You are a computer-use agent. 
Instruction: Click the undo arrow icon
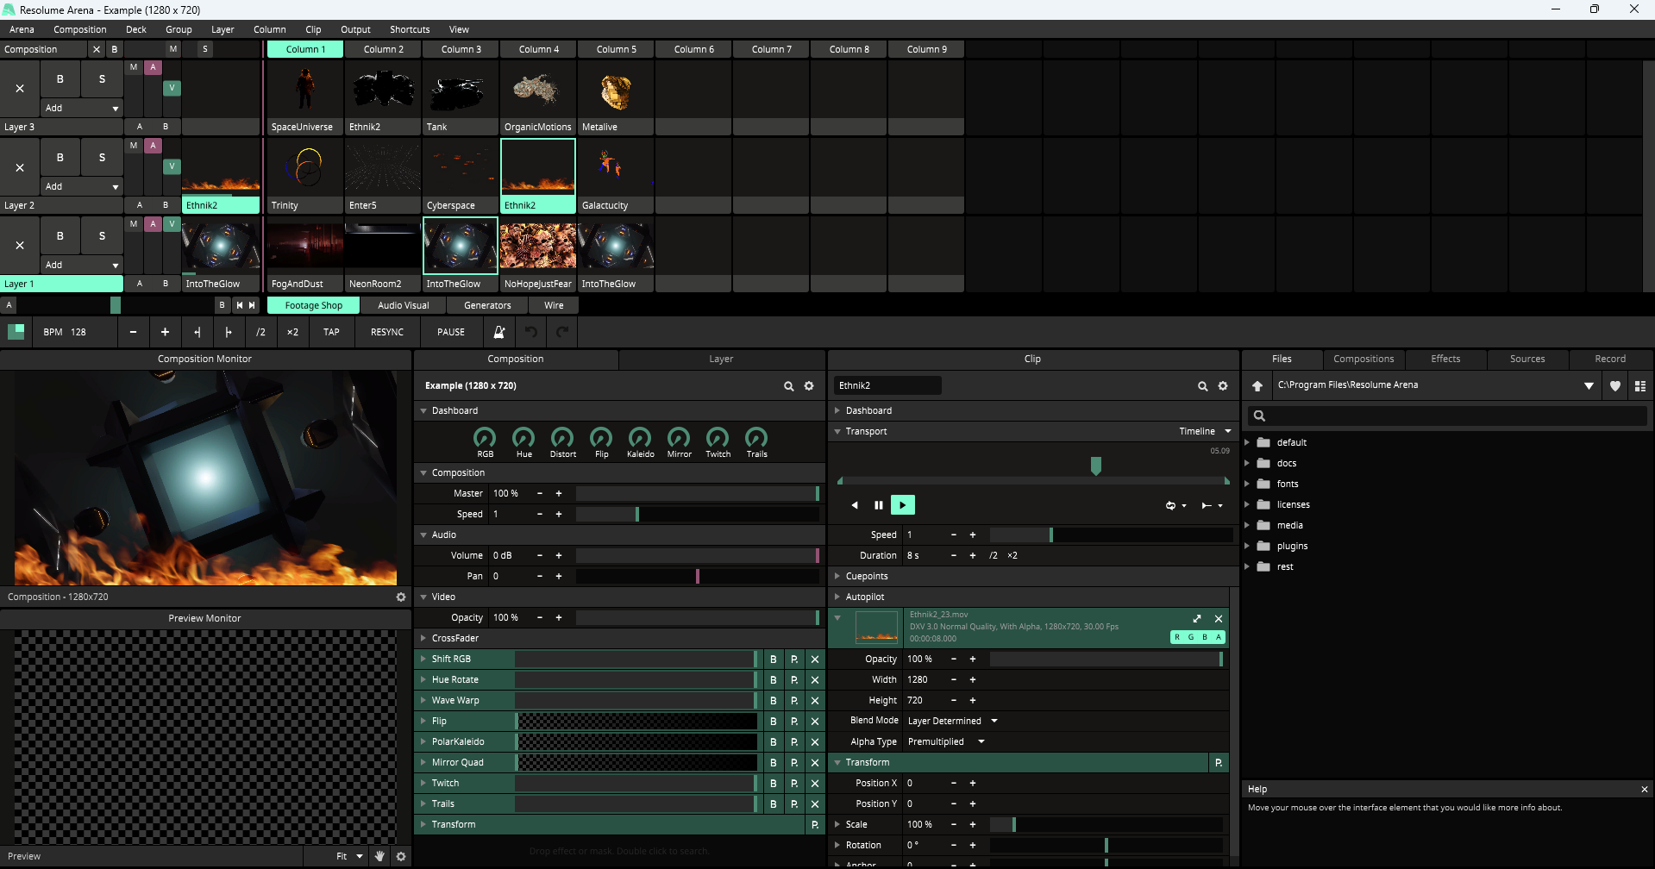point(531,332)
